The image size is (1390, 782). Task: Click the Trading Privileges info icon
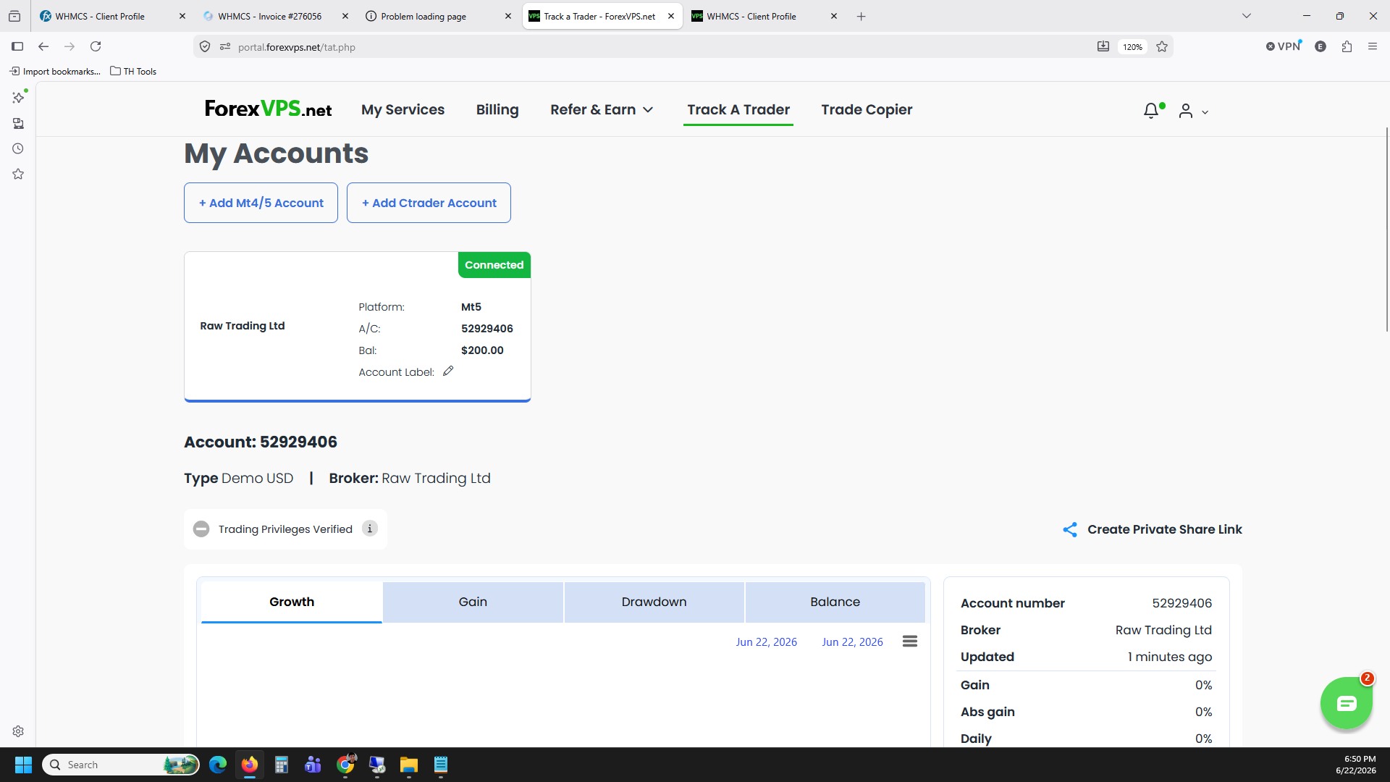point(370,529)
